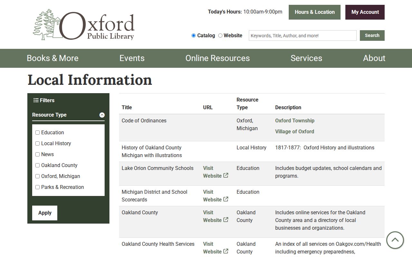Apply the selected resource type filters
The height and width of the screenshot is (257, 412).
(45, 213)
